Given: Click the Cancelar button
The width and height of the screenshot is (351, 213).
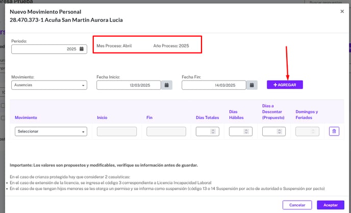Looking at the screenshot, I should click(x=297, y=205).
